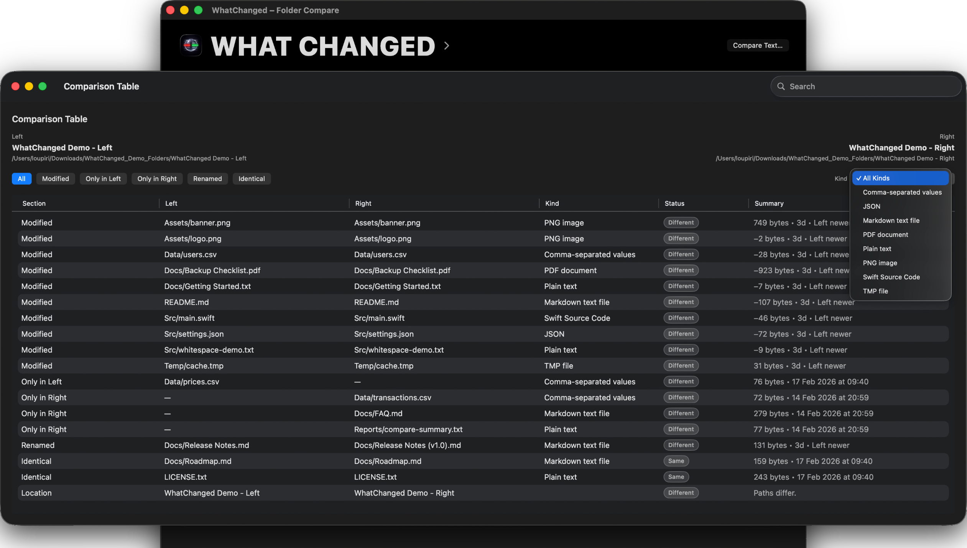Select Docs/Release Notes (v1.0).md right cell
Image resolution: width=967 pixels, height=548 pixels.
coord(407,446)
